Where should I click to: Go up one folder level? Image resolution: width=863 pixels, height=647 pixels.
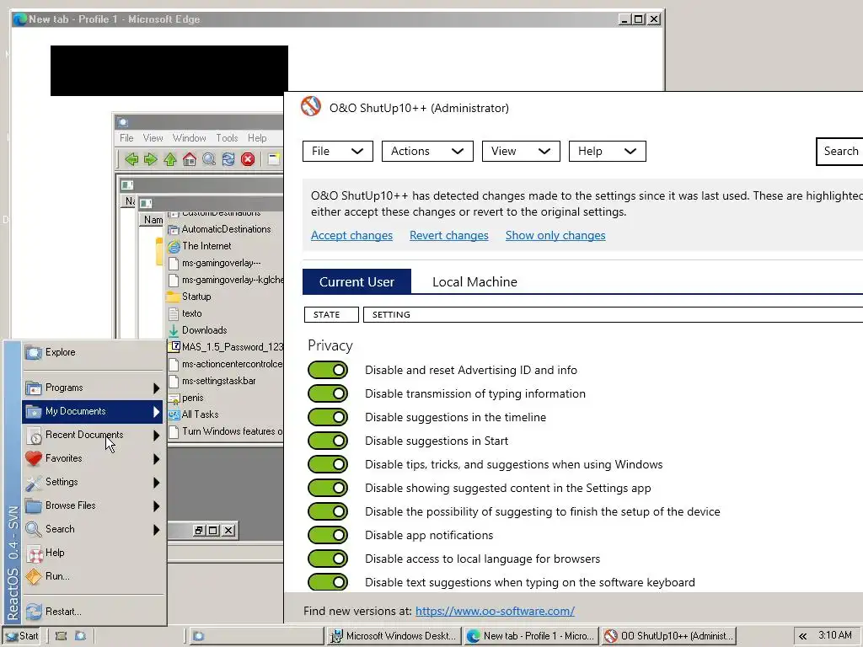(170, 159)
